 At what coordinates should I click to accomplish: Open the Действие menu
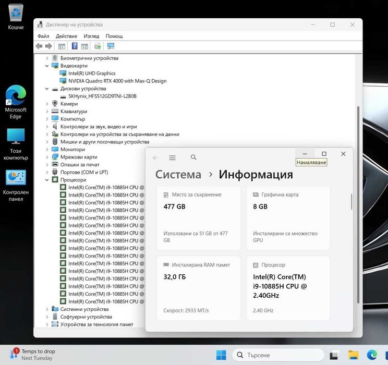pyautogui.click(x=66, y=36)
